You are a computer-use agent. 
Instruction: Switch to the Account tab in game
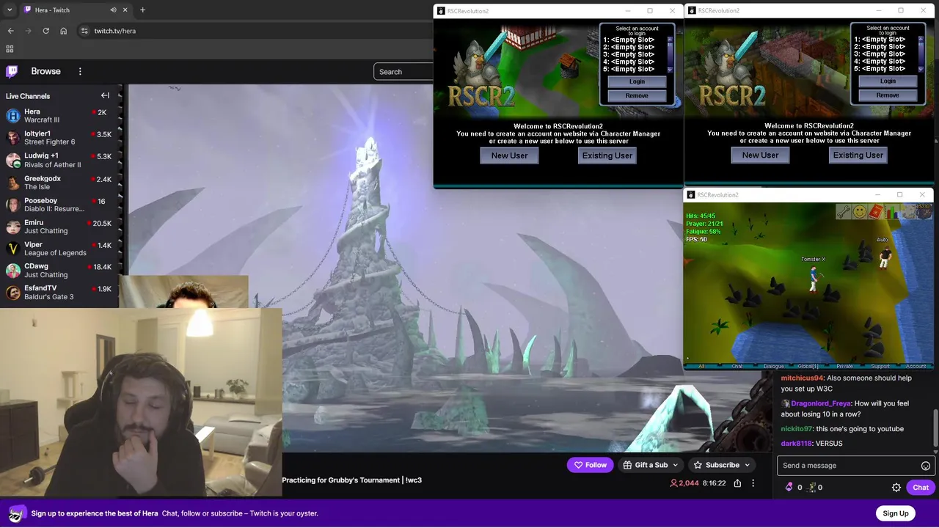pos(916,366)
